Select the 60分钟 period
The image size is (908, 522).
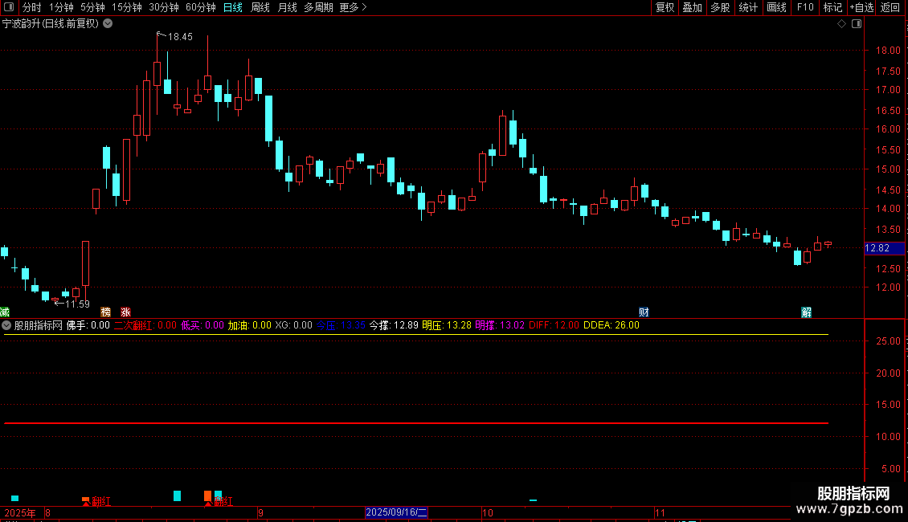[201, 7]
